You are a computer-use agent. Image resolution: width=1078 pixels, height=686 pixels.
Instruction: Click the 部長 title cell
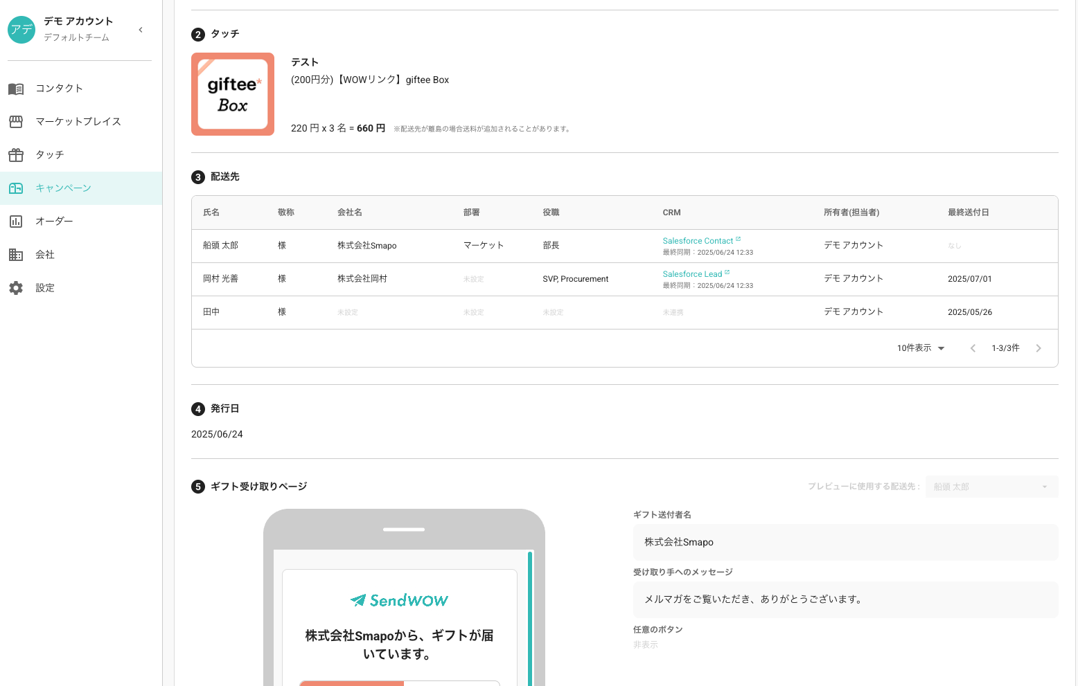pyautogui.click(x=551, y=246)
